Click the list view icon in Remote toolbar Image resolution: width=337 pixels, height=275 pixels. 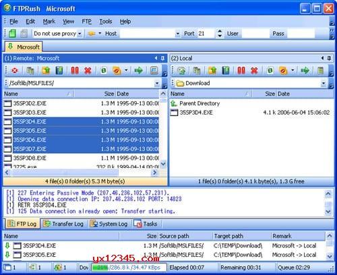(154, 71)
